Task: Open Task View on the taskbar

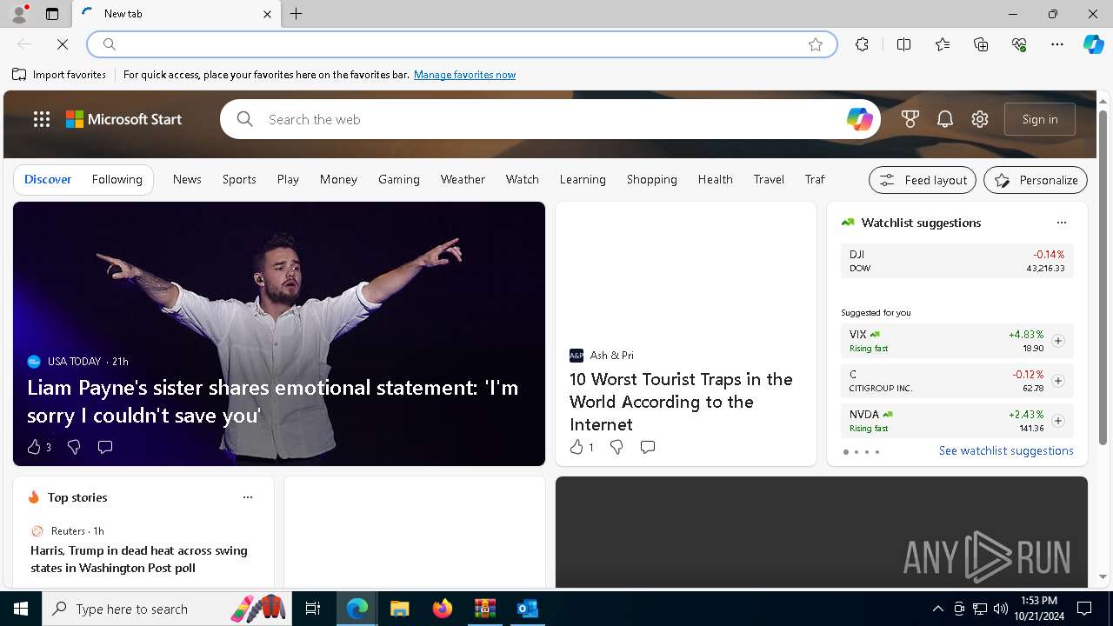Action: (x=313, y=609)
